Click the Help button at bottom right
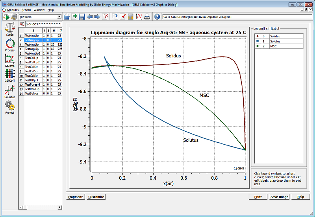The image size is (315, 217). pos(300,197)
